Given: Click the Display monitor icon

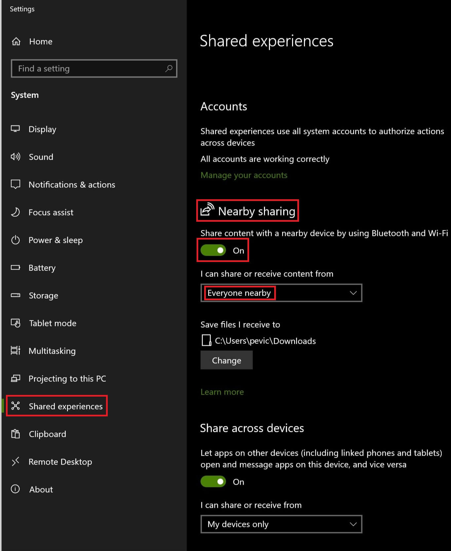Looking at the screenshot, I should coord(16,129).
